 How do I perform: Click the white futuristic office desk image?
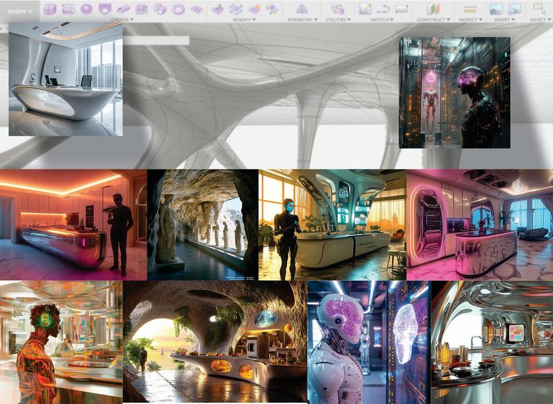point(65,79)
